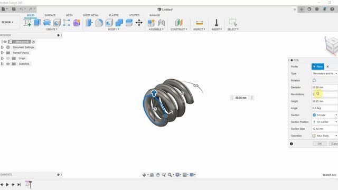This screenshot has width=338, height=190.
Task: Click the sketch feature in timeline
Action: [28, 184]
